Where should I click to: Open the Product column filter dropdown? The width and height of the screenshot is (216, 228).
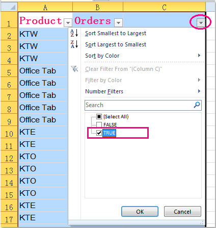68,22
